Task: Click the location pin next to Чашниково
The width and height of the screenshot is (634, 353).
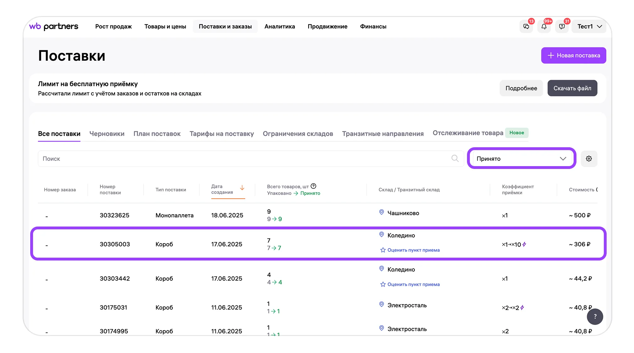Action: click(x=381, y=212)
